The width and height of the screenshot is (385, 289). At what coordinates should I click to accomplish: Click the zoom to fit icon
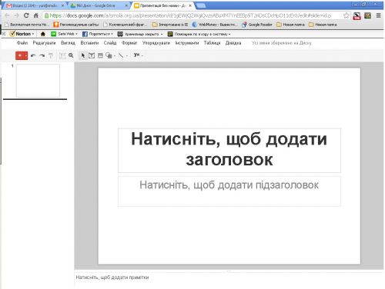62,55
